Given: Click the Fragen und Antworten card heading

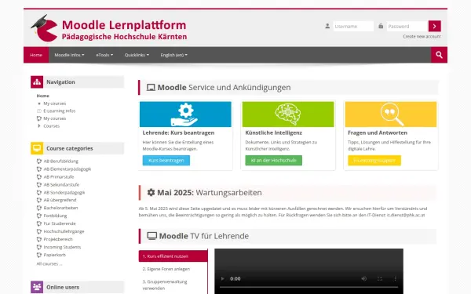Looking at the screenshot, I should pyautogui.click(x=378, y=132).
